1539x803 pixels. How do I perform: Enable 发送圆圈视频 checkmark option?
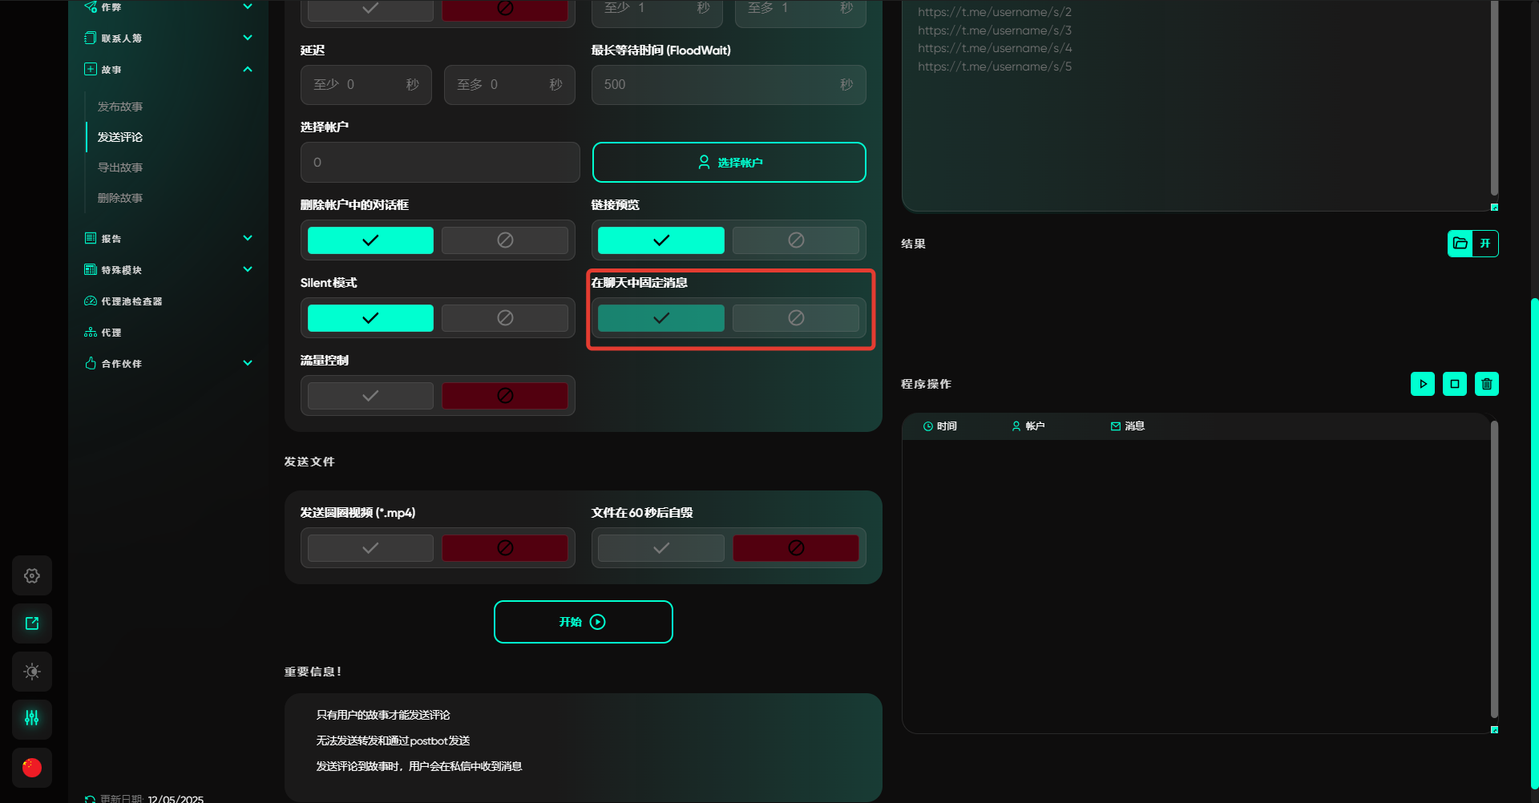tap(370, 548)
